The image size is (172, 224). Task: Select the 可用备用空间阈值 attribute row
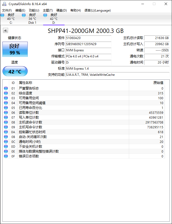coord(84,103)
